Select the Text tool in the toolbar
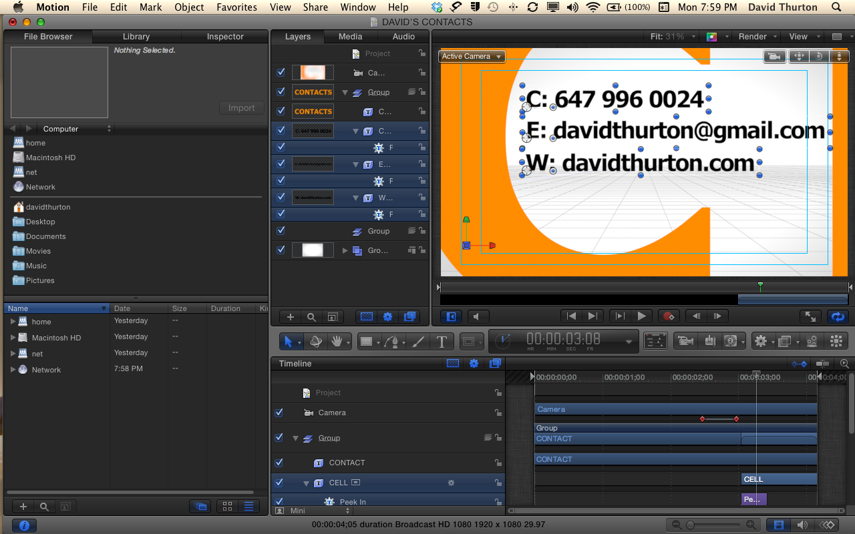Screen dimensions: 855x534 click(x=442, y=342)
